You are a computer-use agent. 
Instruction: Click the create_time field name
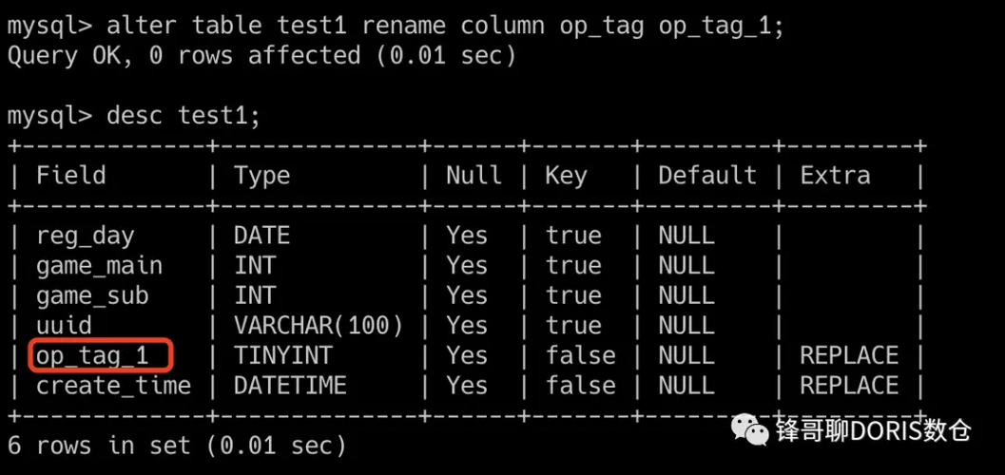(x=113, y=386)
